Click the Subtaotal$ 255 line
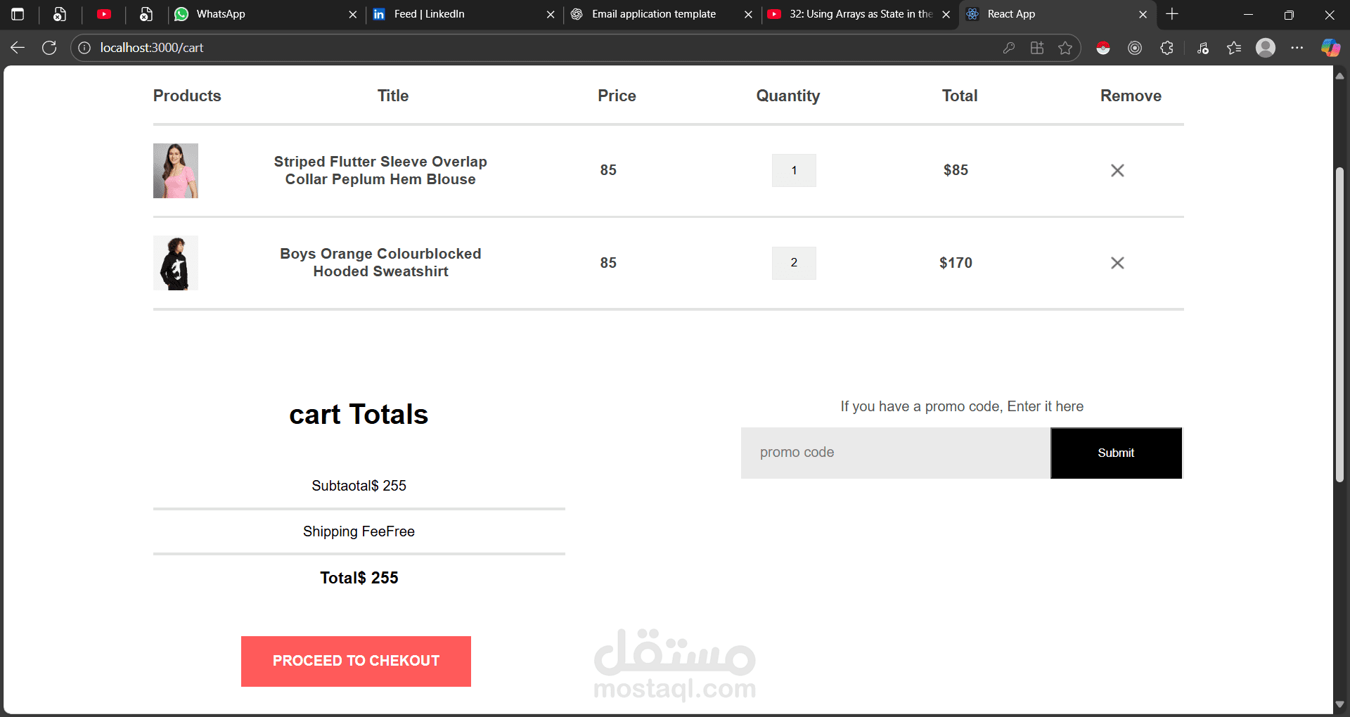The height and width of the screenshot is (717, 1350). coord(359,486)
